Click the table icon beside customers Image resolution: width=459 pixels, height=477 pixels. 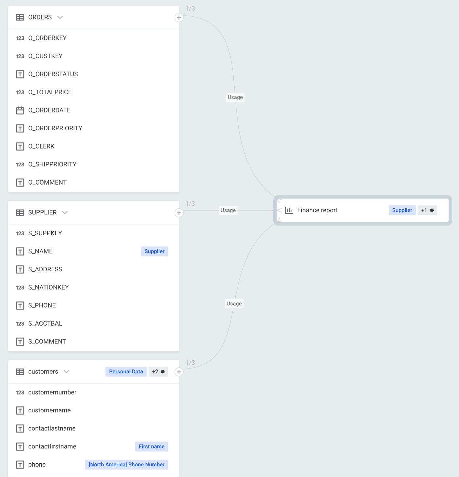(x=20, y=371)
